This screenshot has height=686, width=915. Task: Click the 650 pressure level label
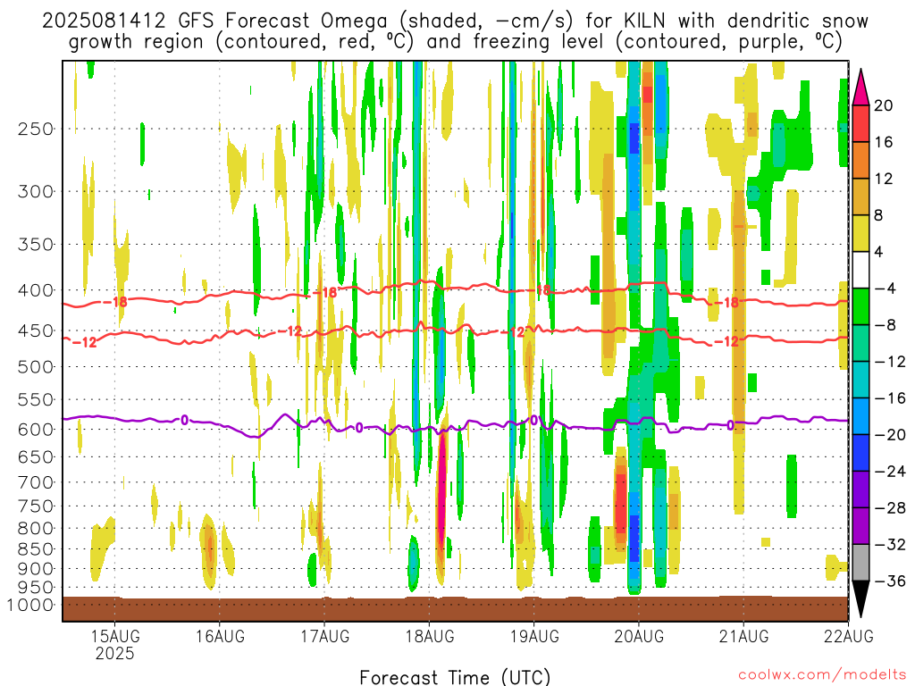(x=36, y=456)
